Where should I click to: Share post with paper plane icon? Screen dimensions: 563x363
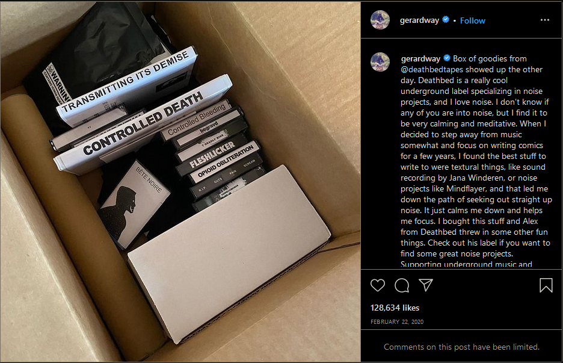pos(426,285)
